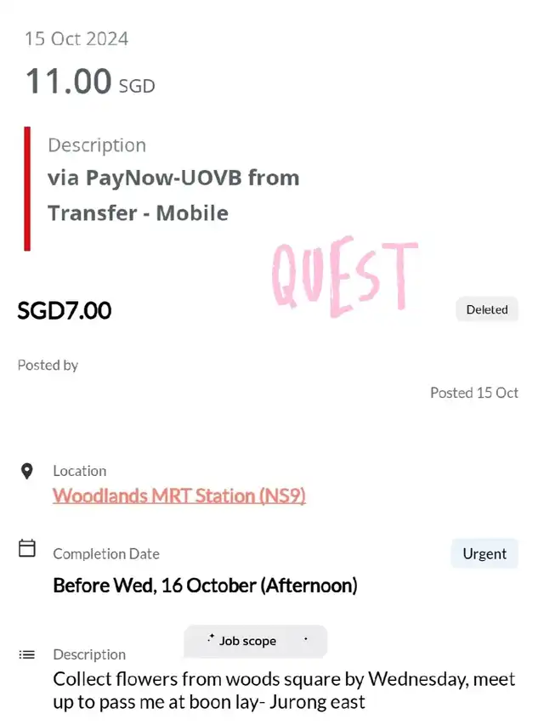
Task: Click the 15 Oct 2024 date
Action: 76,39
